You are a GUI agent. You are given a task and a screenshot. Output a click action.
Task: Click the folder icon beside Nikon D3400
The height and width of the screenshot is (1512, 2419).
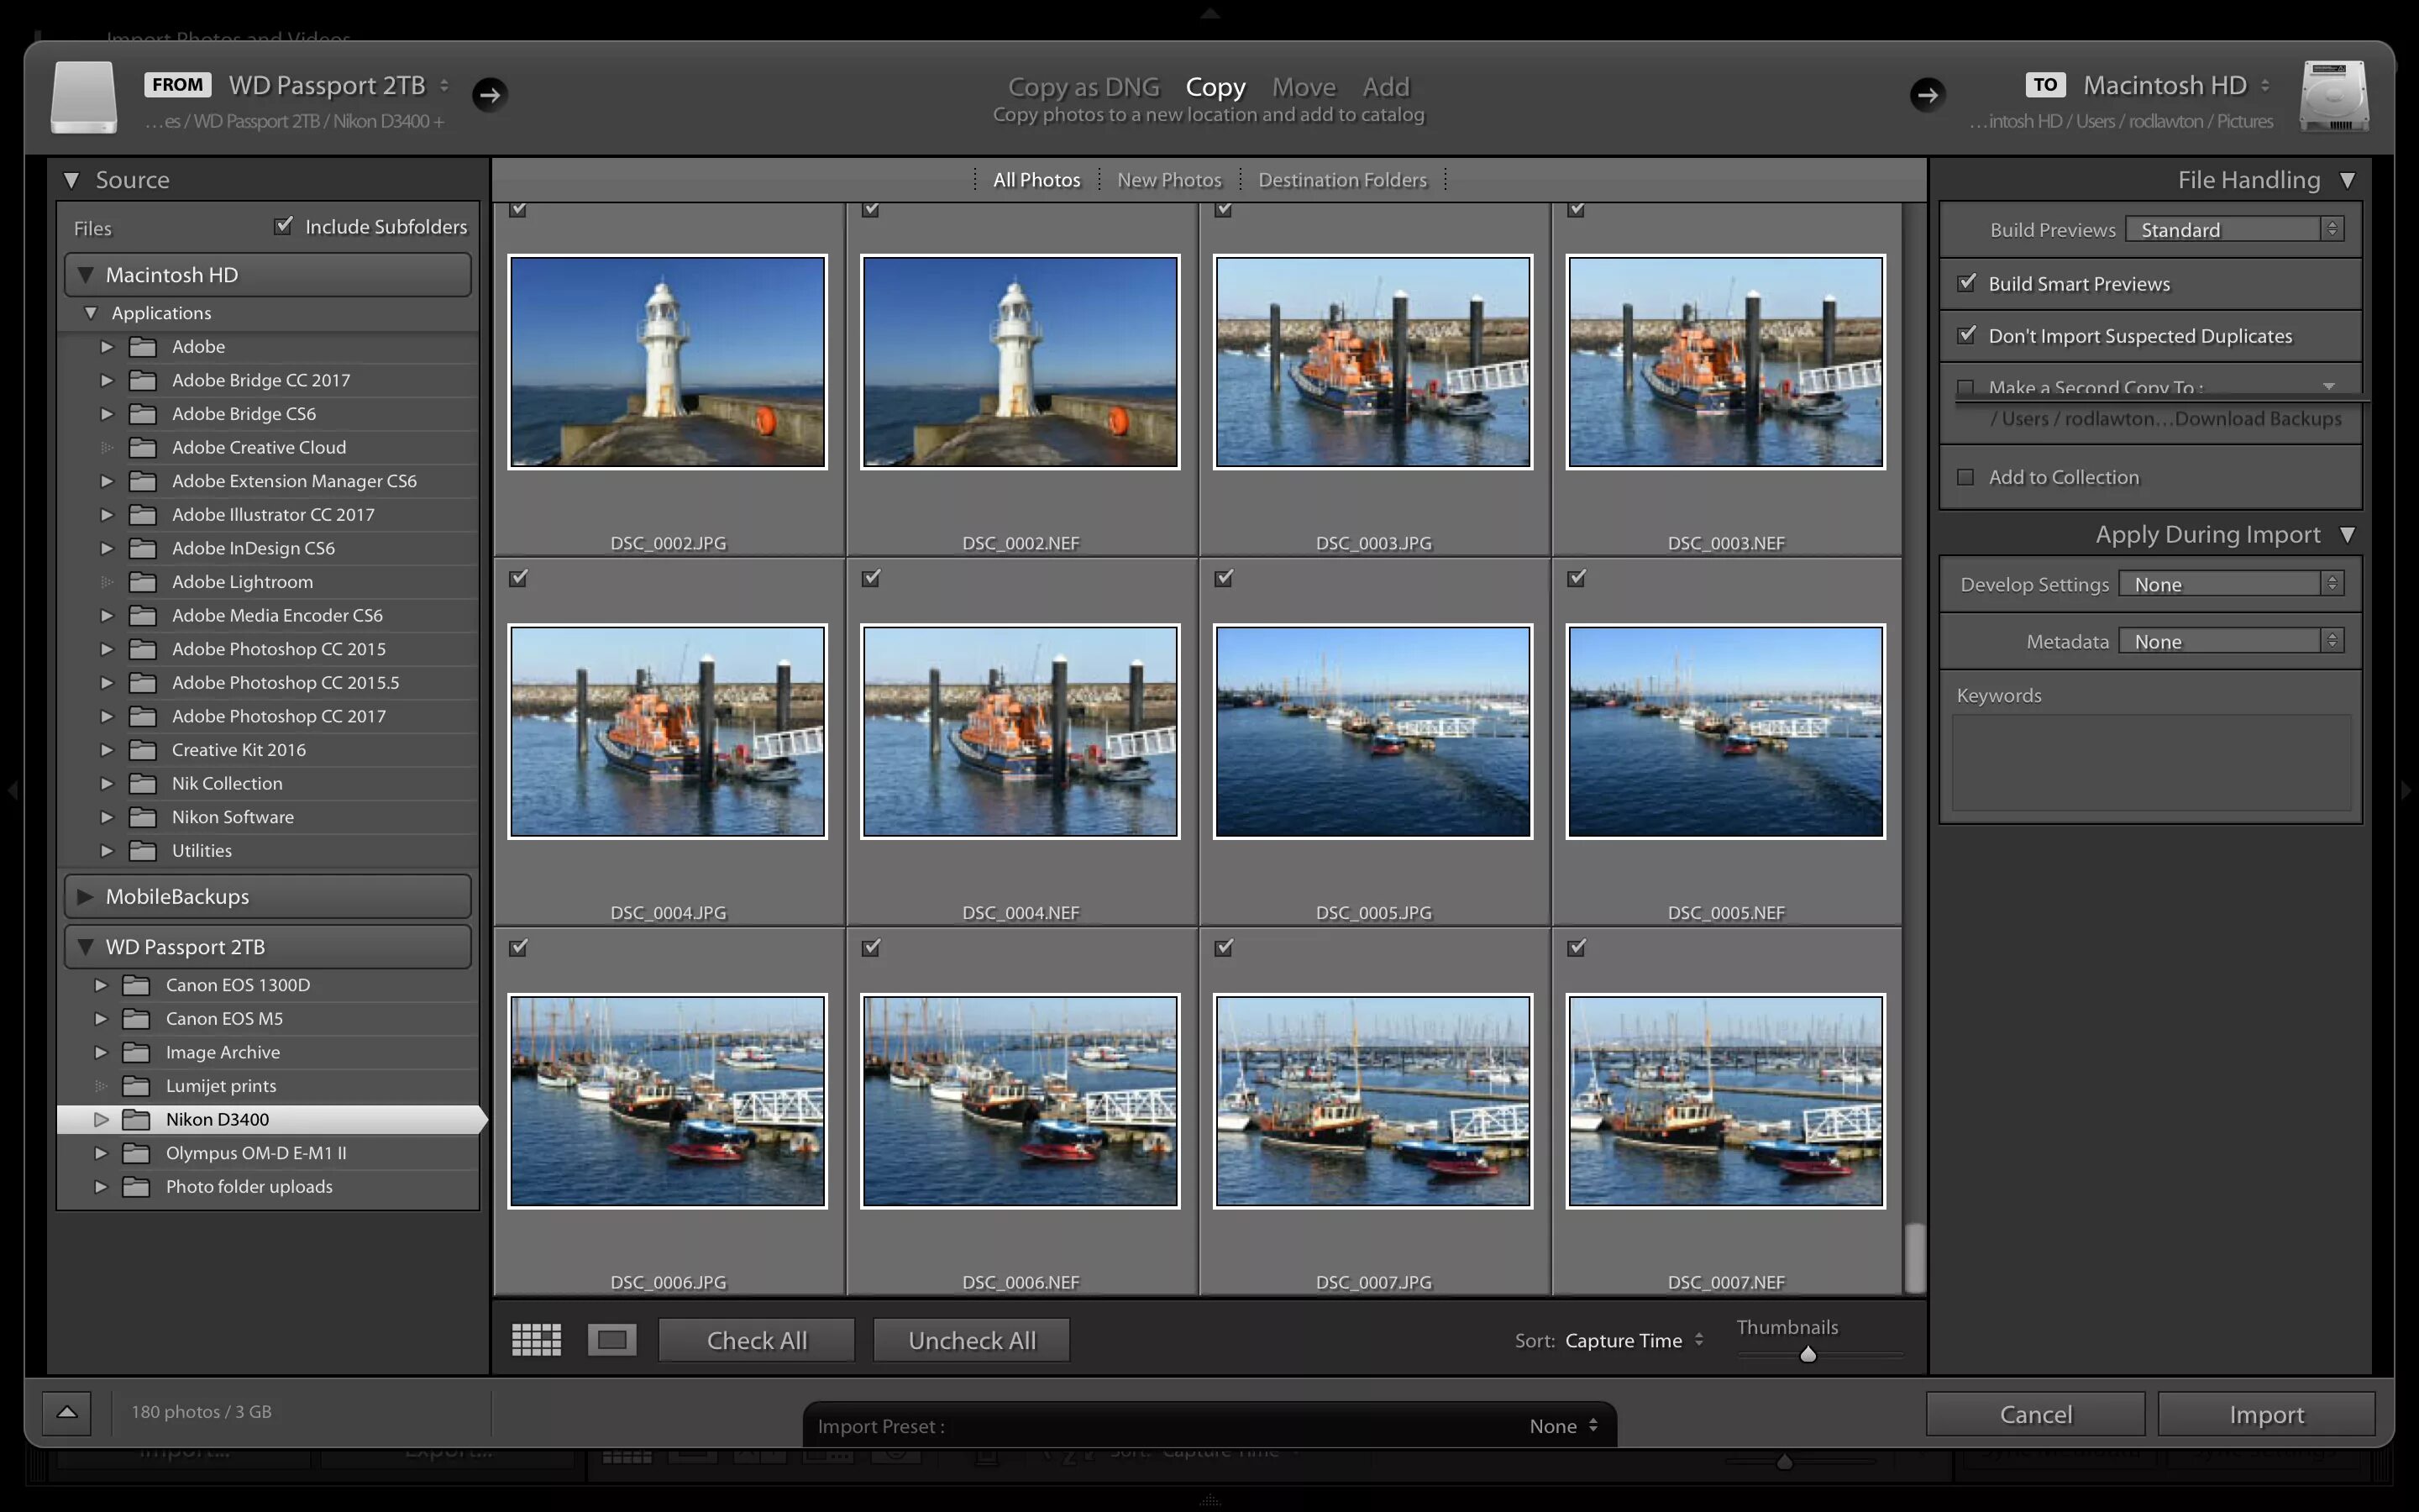138,1119
